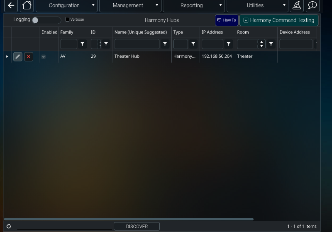Image resolution: width=332 pixels, height=232 pixels.
Task: Go back with the left arrow icon
Action: (x=11, y=5)
